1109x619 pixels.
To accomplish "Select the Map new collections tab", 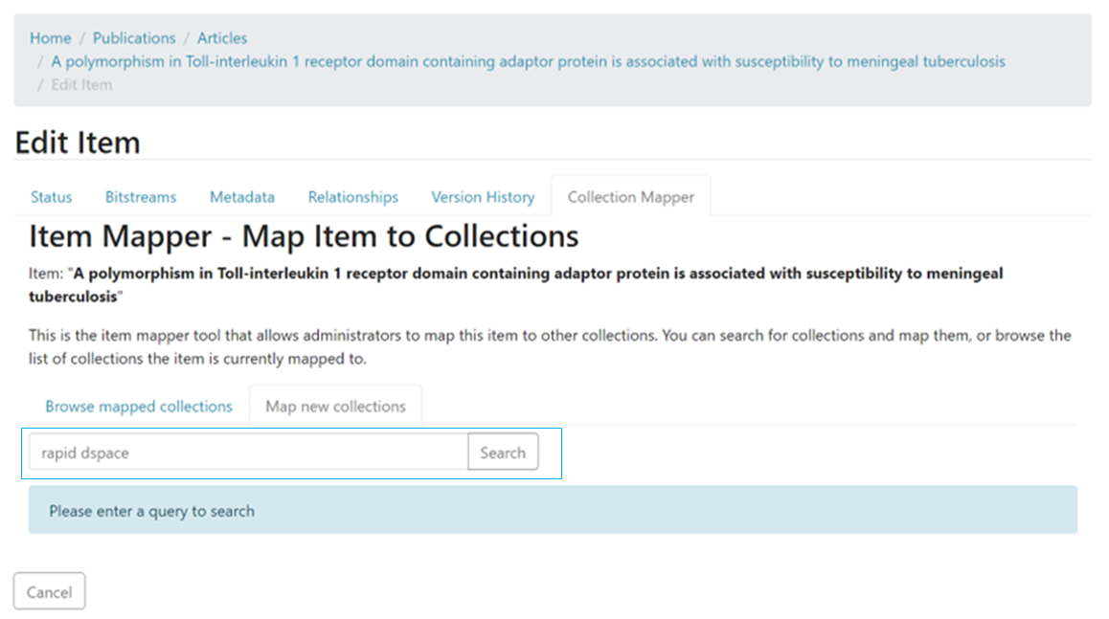I will [335, 407].
